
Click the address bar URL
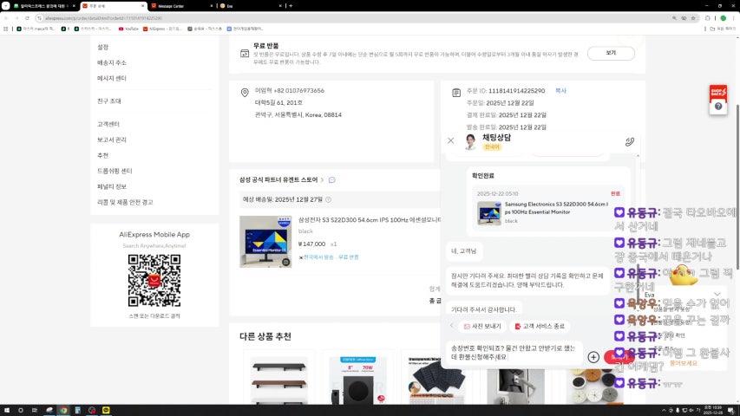pyautogui.click(x=103, y=18)
